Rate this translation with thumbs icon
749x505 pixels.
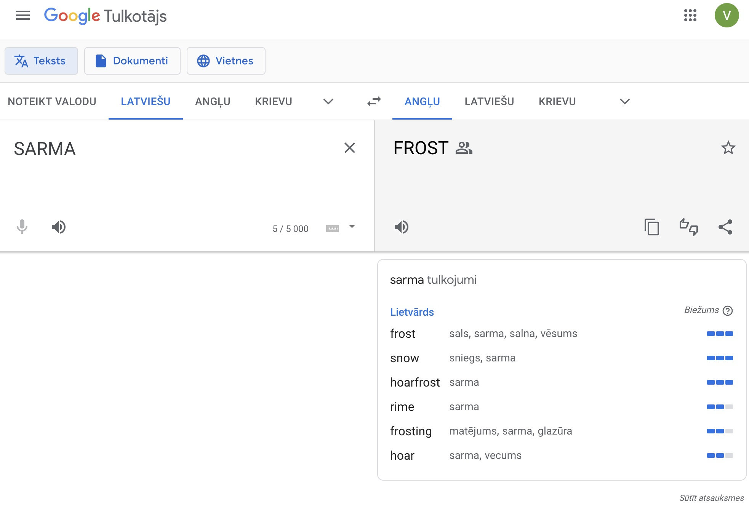(x=688, y=227)
